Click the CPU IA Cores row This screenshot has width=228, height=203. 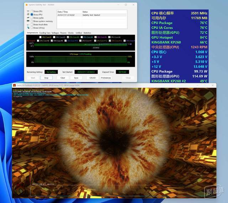tap(179, 28)
